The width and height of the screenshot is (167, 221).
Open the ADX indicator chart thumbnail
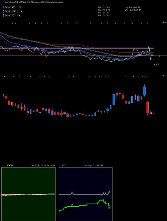pos(86,194)
